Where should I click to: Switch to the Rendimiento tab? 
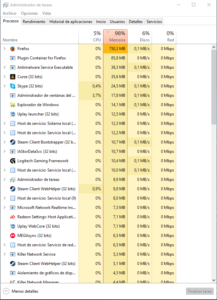34,22
